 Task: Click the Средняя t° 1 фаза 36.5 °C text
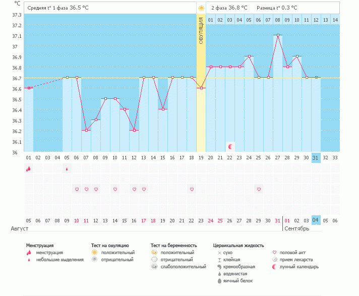[x=57, y=8]
